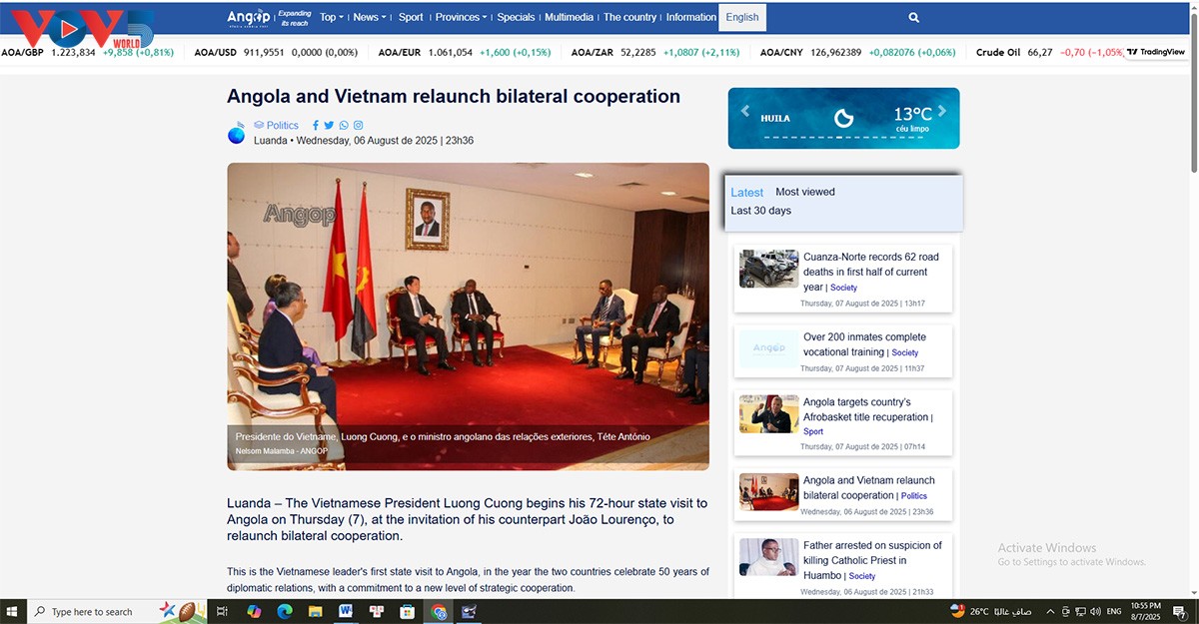Expand the Top dropdown menu
This screenshot has width=1199, height=624.
[x=331, y=17]
